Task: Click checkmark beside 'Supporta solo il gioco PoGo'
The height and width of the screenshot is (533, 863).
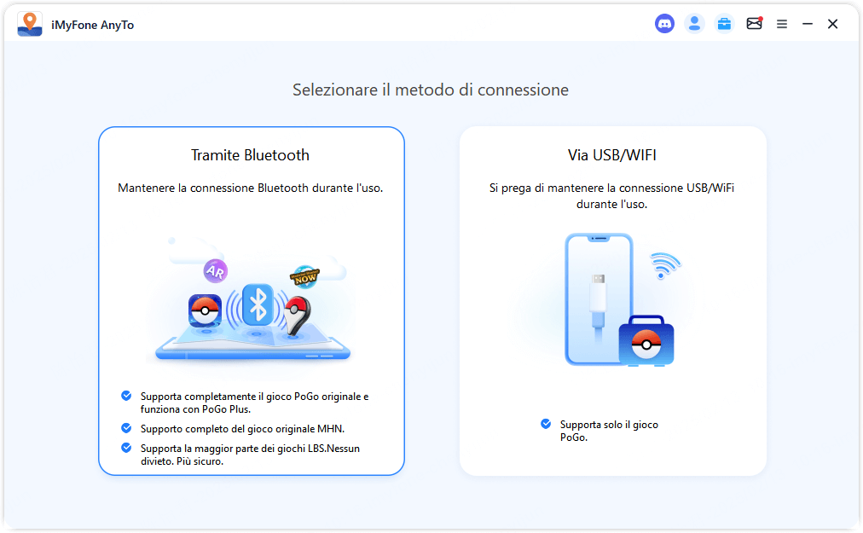Action: tap(546, 424)
